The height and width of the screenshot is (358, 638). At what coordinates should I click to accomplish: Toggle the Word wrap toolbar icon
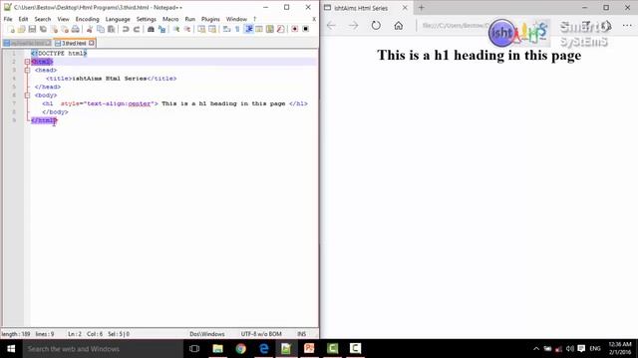click(x=226, y=29)
